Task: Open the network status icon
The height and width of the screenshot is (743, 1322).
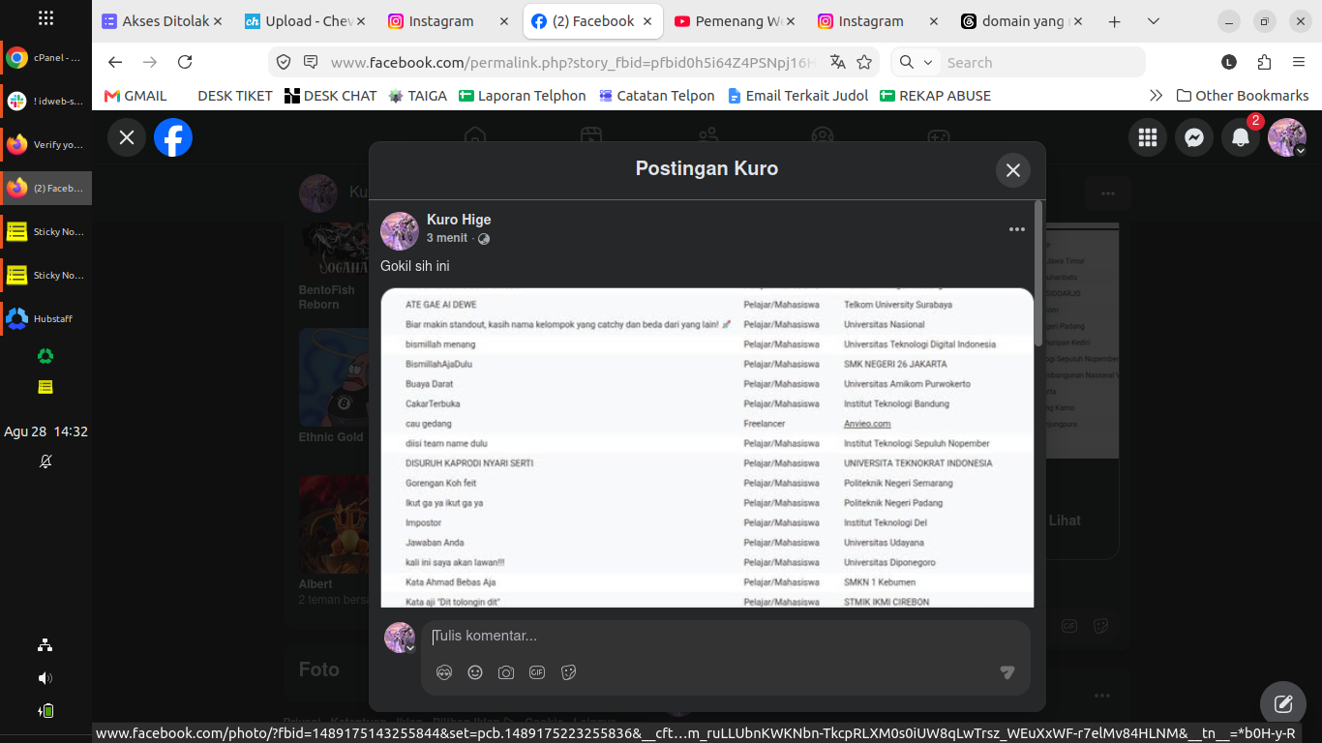Action: coord(45,645)
